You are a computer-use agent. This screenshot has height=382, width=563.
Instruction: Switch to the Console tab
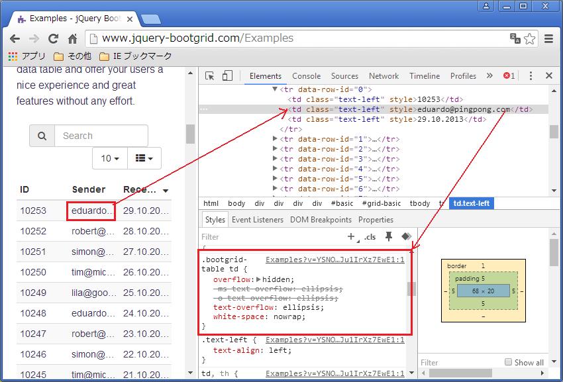click(x=306, y=75)
